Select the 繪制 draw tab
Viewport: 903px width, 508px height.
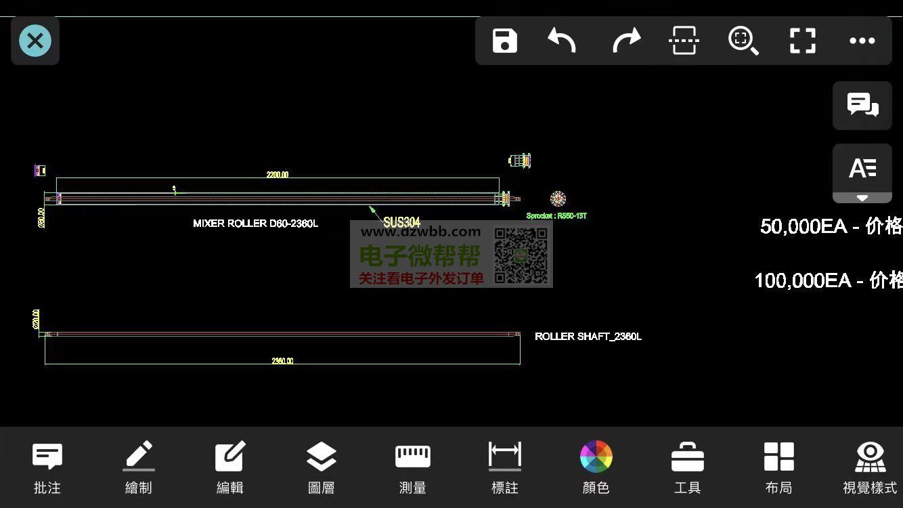tap(139, 467)
